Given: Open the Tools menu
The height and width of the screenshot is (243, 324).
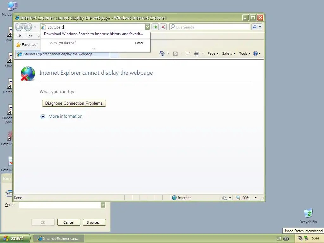Looking at the screenshot, I should [x=245, y=53].
